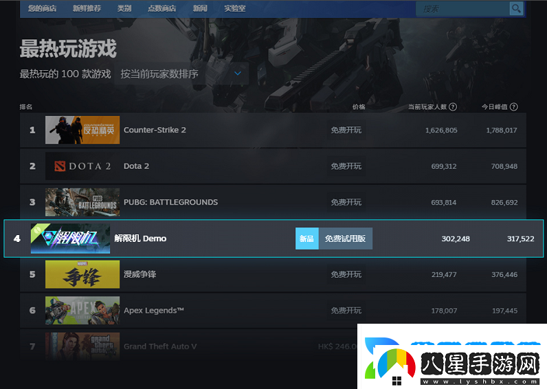Click player count 178,007
The image size is (547, 389).
444,311
